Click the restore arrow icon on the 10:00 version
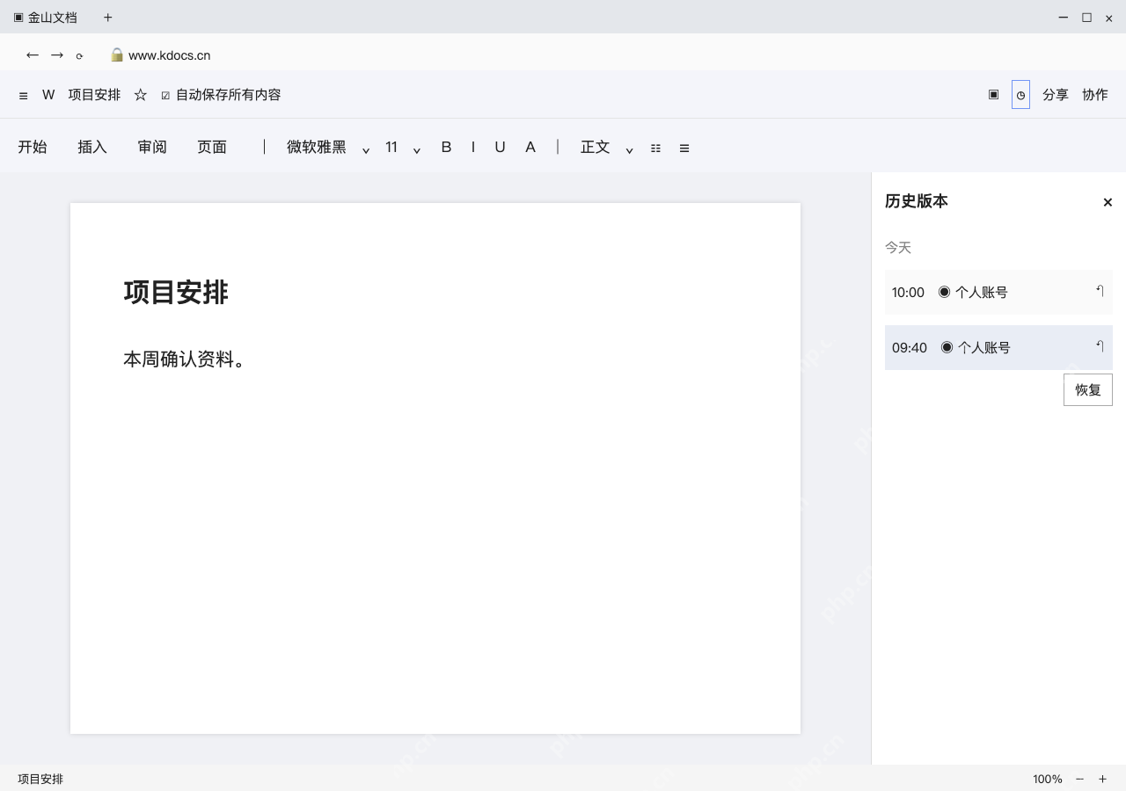The height and width of the screenshot is (791, 1126). (1100, 291)
